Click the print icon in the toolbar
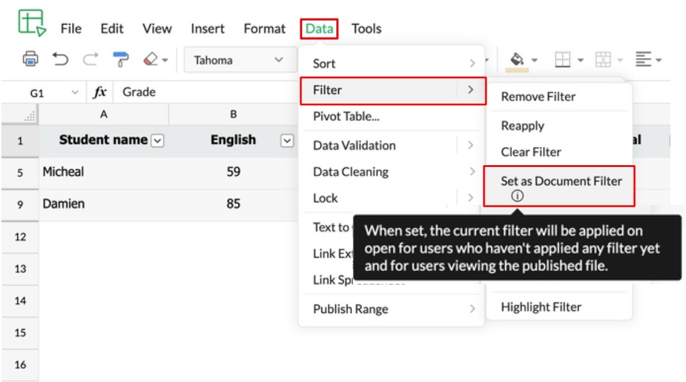The image size is (686, 382). coord(30,60)
